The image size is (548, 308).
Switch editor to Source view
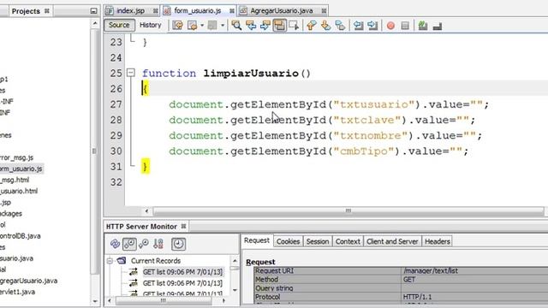[119, 25]
